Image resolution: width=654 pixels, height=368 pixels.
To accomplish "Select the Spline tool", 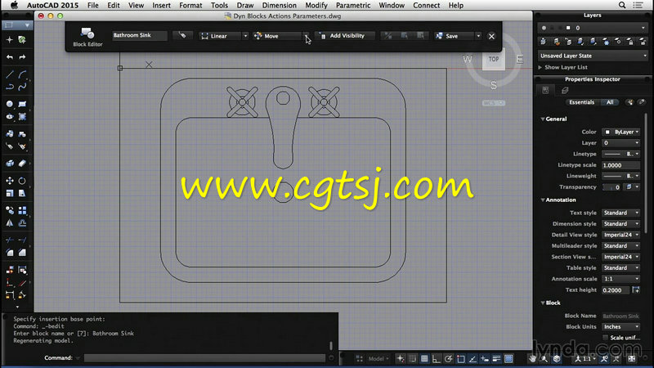I will [x=23, y=87].
